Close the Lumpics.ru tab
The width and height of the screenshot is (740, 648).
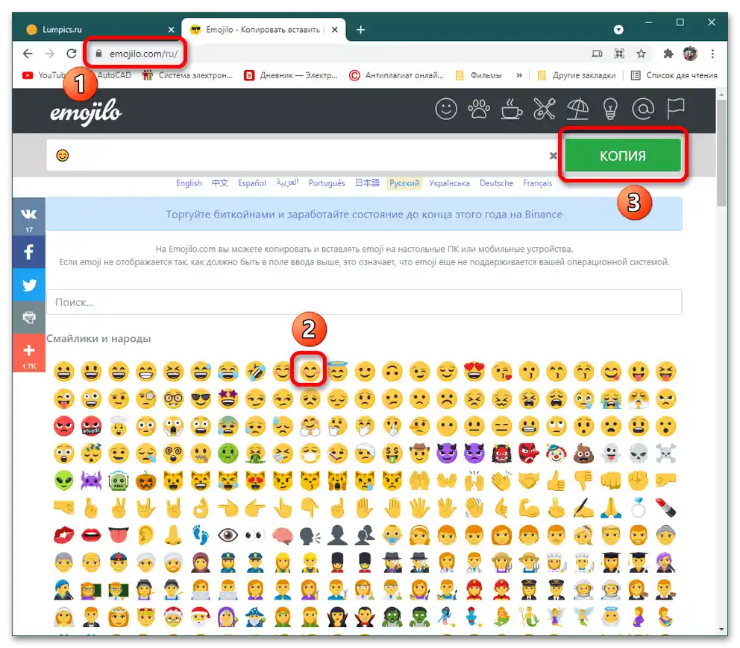click(x=171, y=30)
